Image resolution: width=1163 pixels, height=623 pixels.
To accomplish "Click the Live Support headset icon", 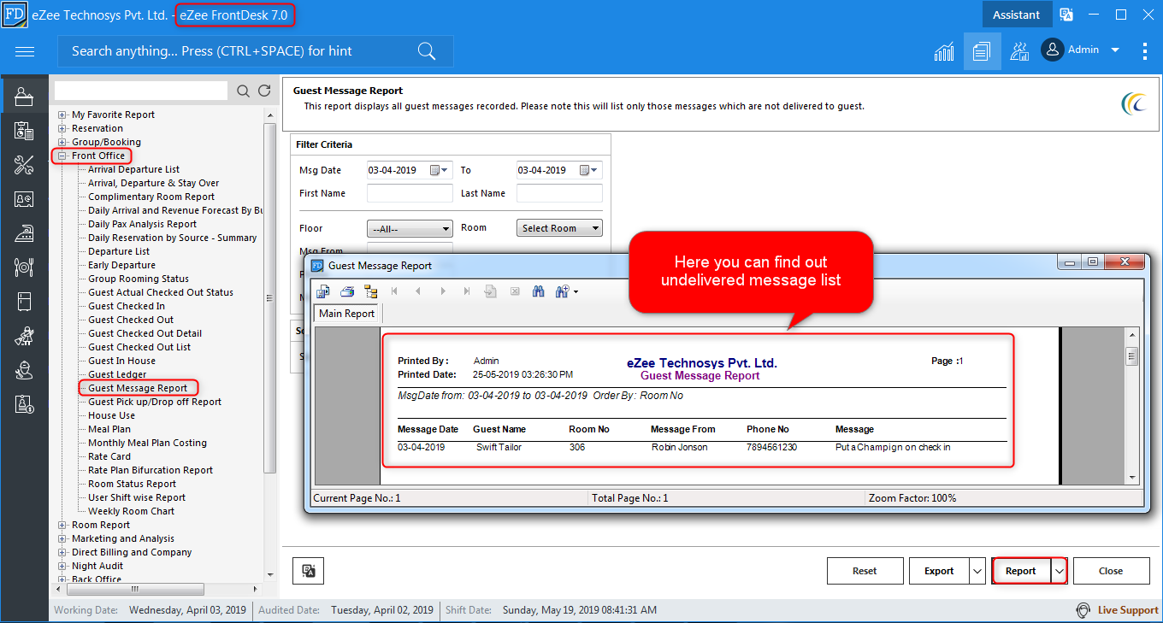I will point(1083,610).
